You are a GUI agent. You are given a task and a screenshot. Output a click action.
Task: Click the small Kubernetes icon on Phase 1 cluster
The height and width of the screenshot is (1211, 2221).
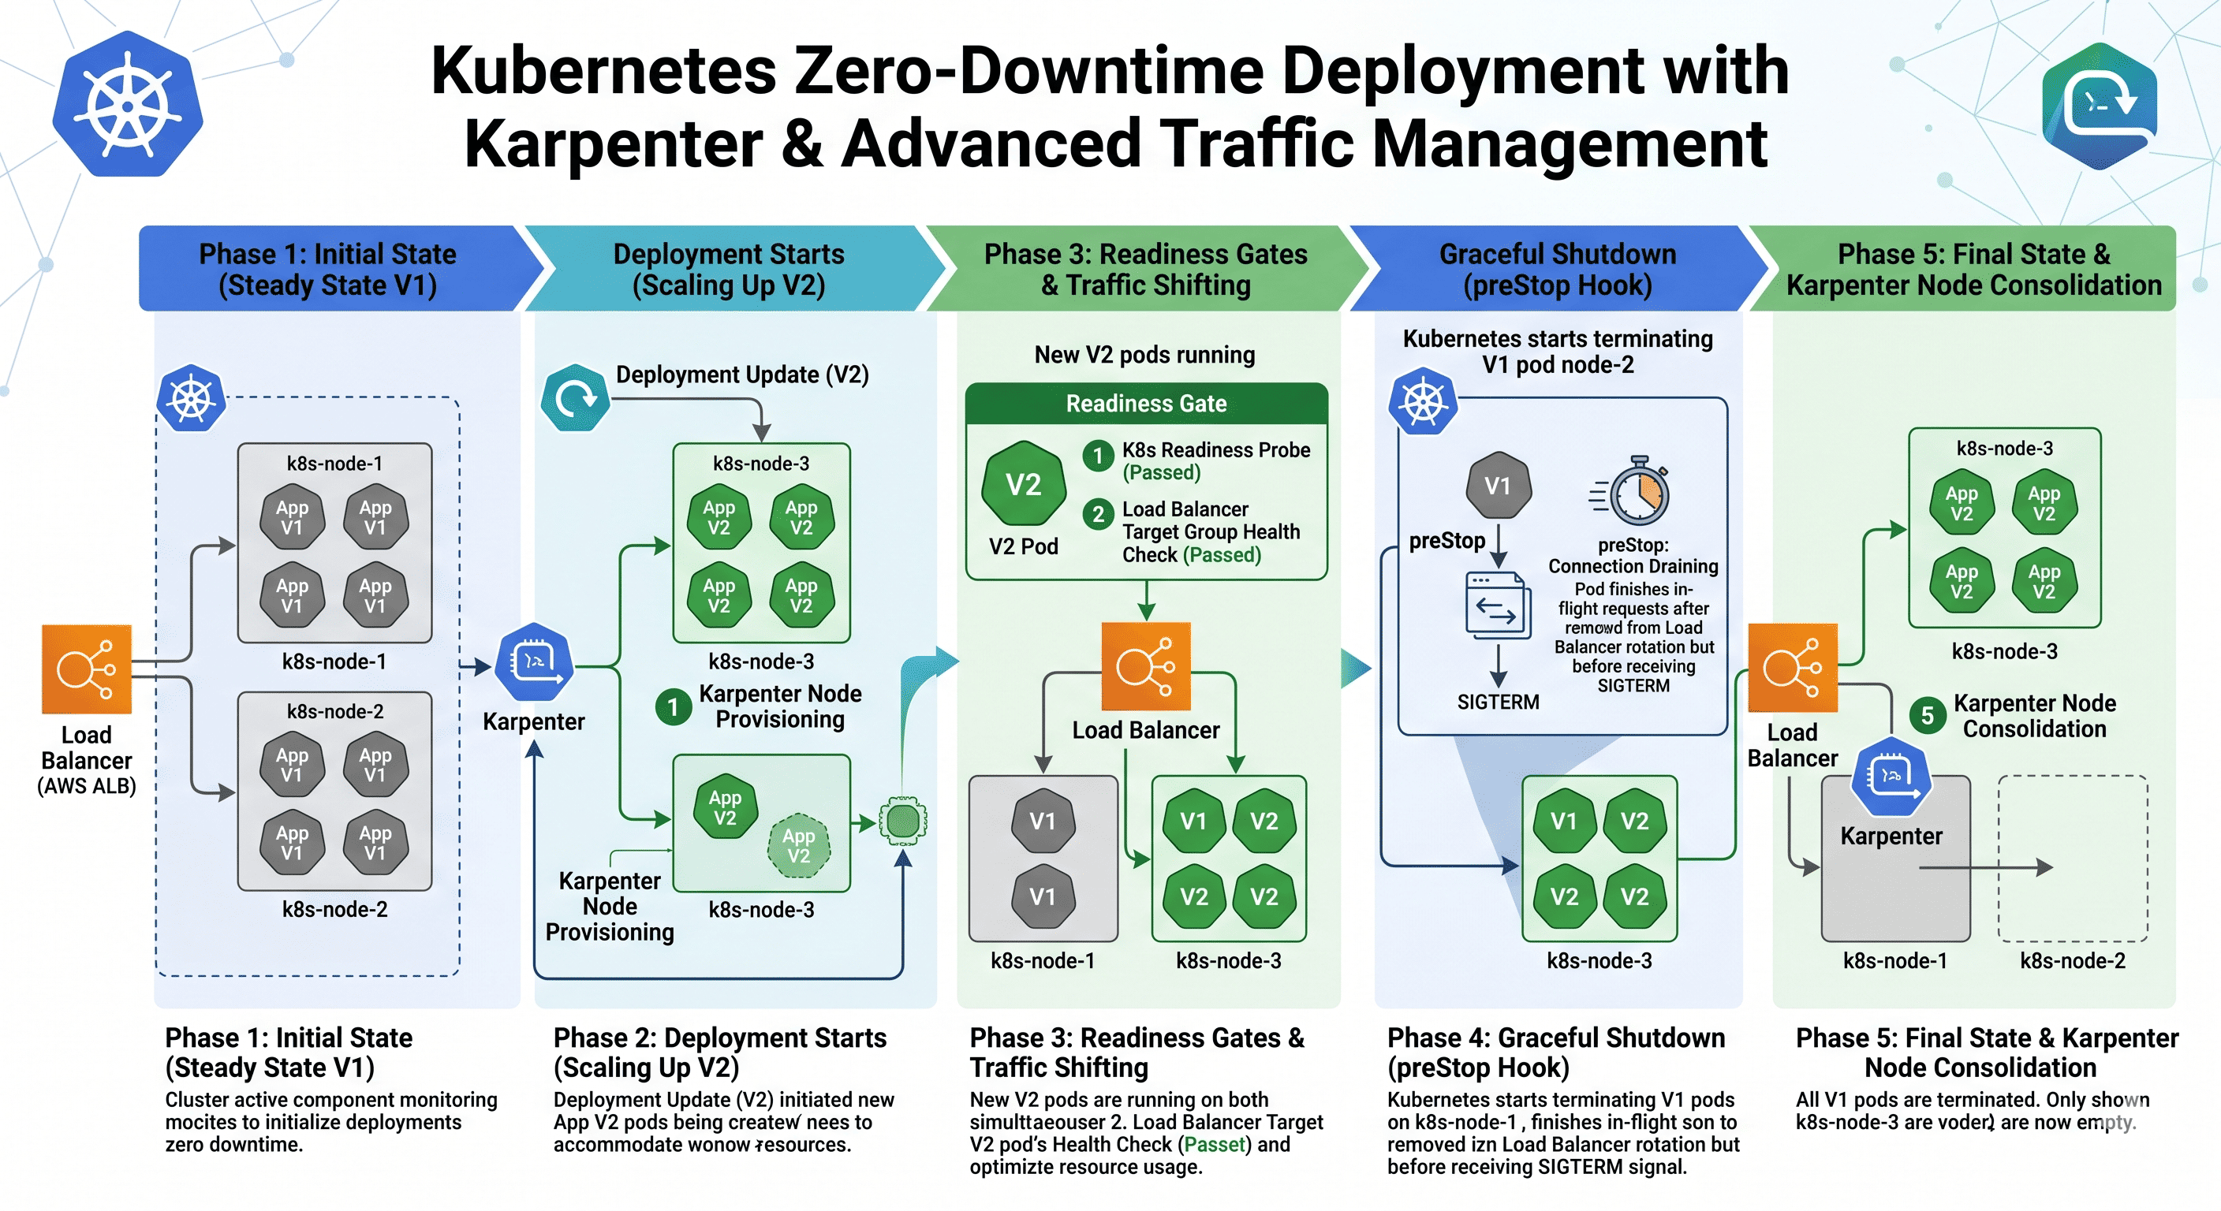tap(192, 398)
